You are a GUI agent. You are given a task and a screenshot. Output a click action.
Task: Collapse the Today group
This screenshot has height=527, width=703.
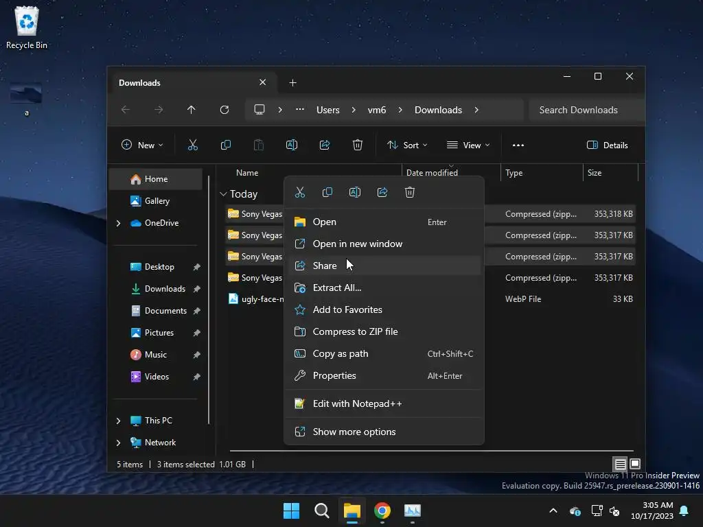click(x=223, y=194)
